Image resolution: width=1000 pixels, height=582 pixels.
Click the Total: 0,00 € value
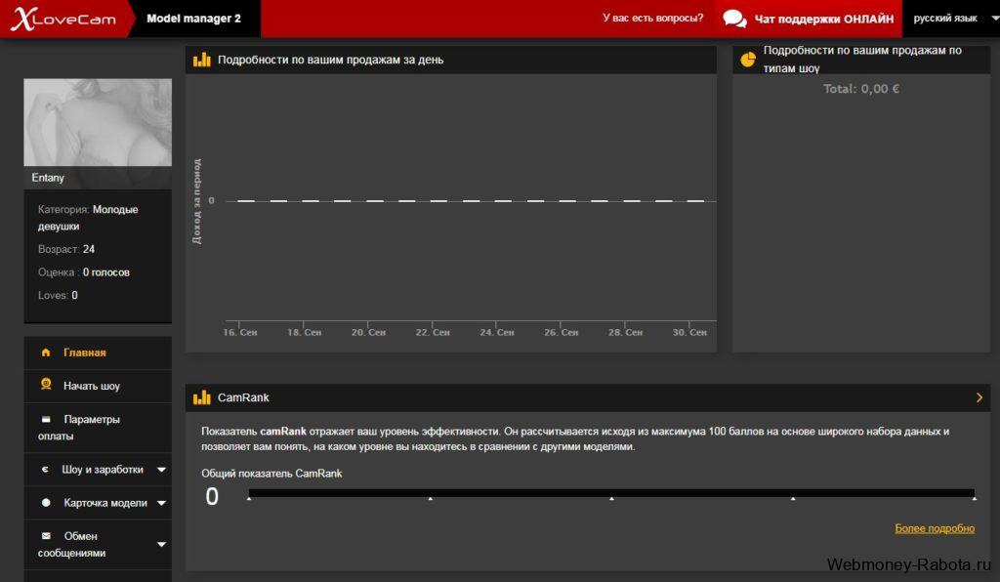pos(861,89)
